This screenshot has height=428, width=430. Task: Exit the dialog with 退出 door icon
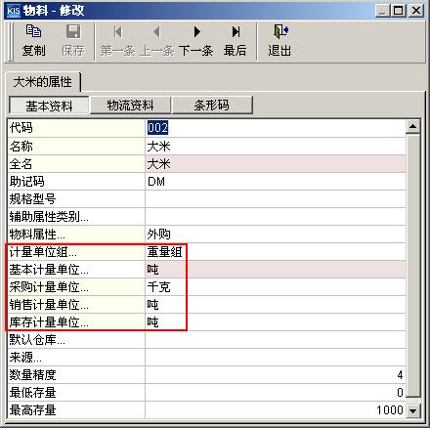[x=280, y=31]
